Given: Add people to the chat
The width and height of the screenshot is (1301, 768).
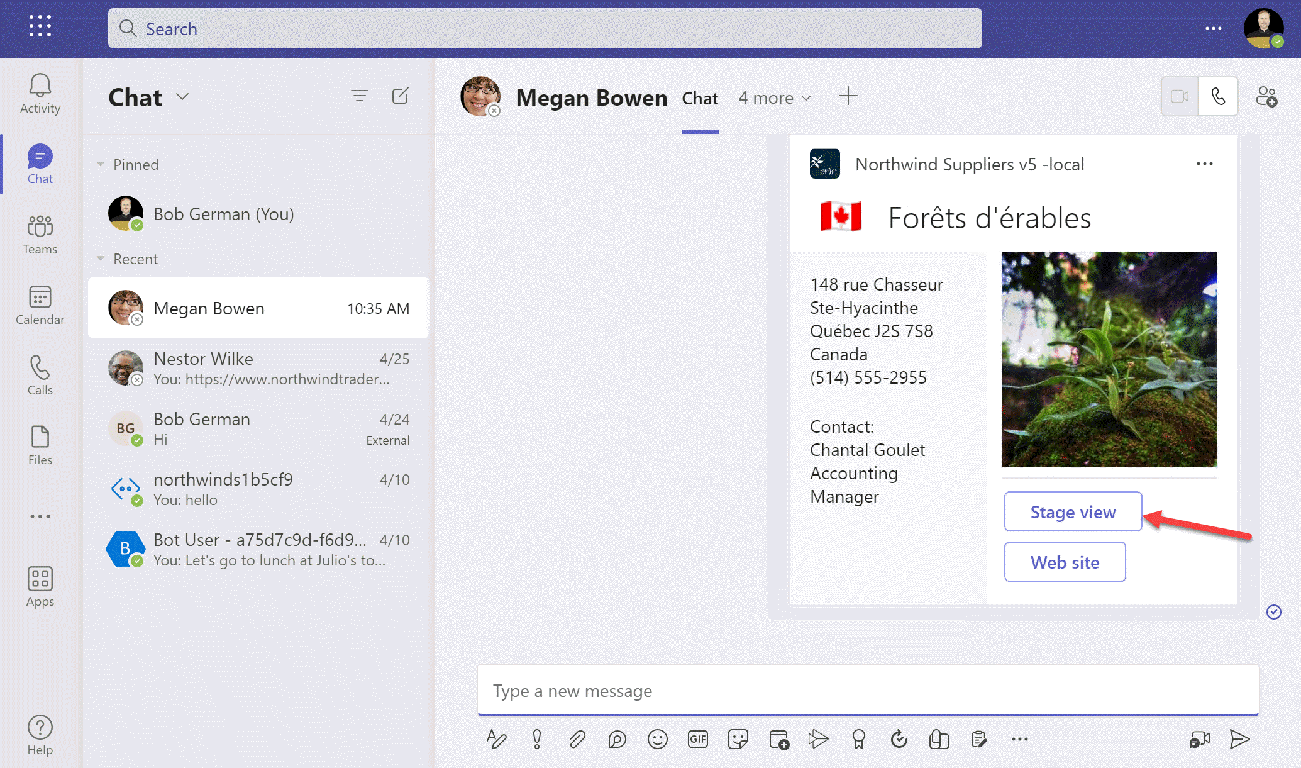Looking at the screenshot, I should (1266, 96).
